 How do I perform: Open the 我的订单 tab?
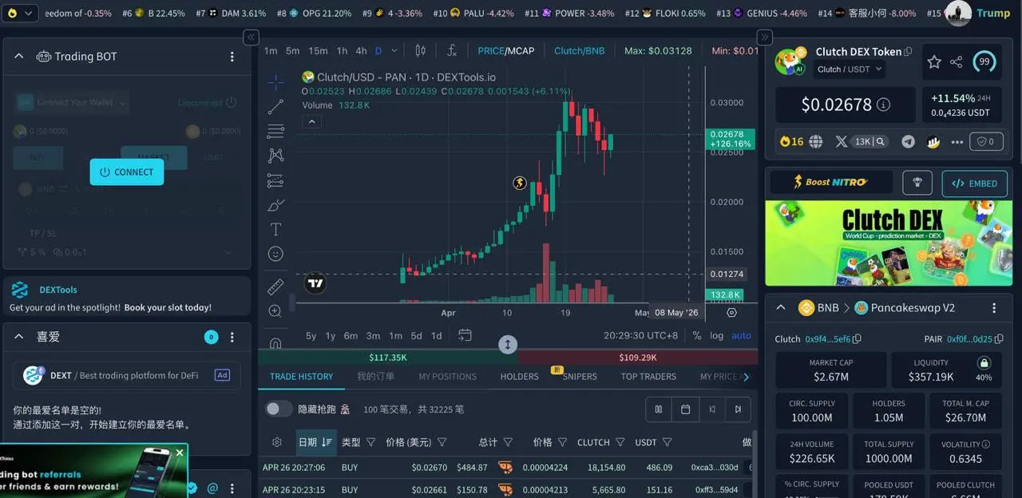point(376,377)
